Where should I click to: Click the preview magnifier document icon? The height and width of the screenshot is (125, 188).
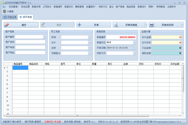tap(116, 25)
